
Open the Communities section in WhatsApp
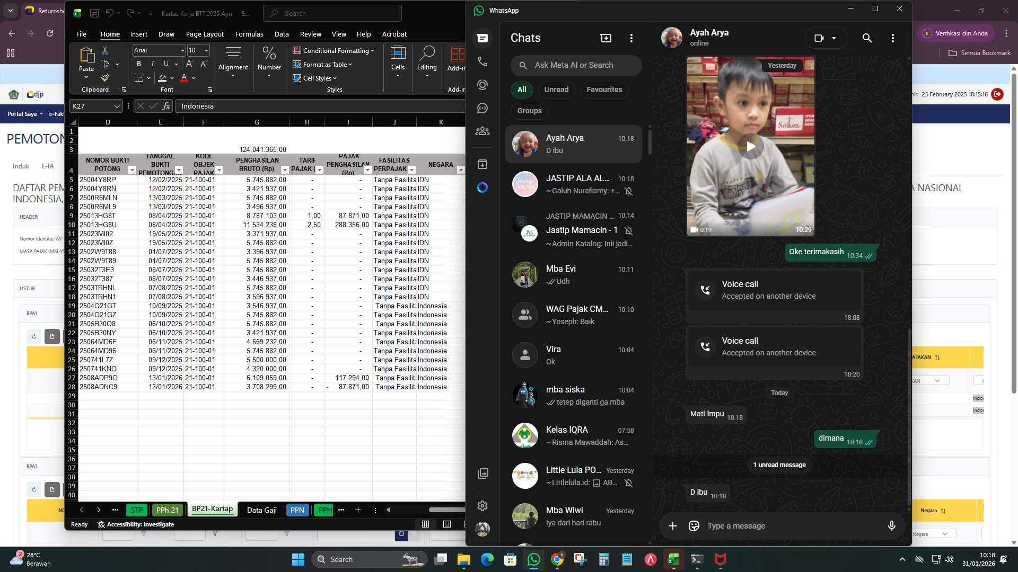[x=482, y=131]
